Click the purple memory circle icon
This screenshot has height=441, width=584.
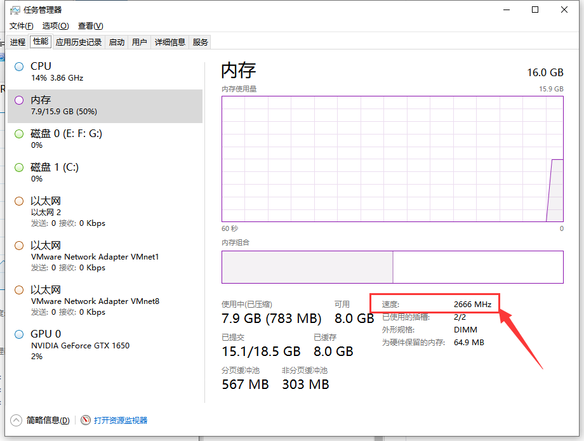click(19, 100)
